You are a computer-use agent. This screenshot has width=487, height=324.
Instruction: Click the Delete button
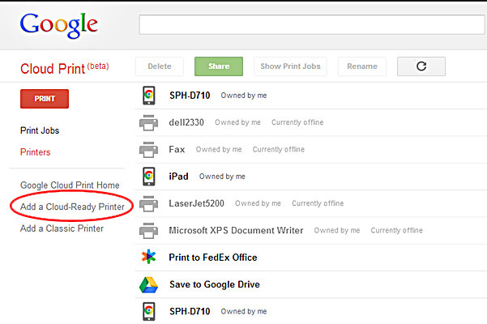pyautogui.click(x=160, y=66)
